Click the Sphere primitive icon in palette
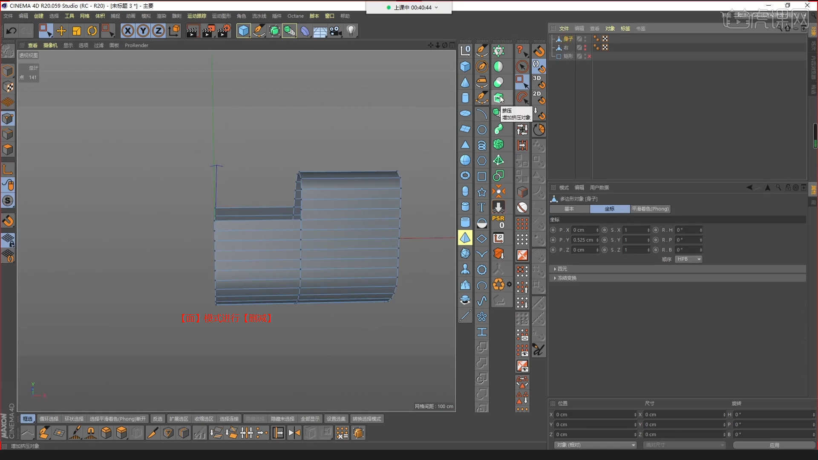This screenshot has width=818, height=460. 465,160
